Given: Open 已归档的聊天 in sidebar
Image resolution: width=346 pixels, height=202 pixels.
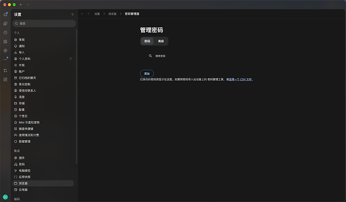Looking at the screenshot, I should point(43,78).
